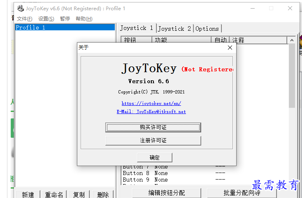Image resolution: width=302 pixels, height=198 pixels.
Task: Click the JoyToKey app icon in title bar
Action: coord(20,9)
